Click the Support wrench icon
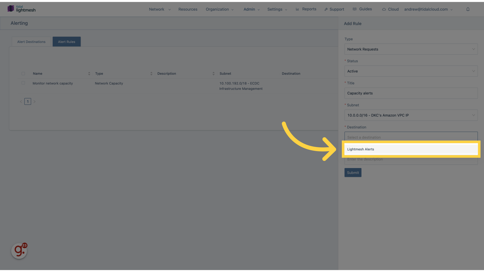The width and height of the screenshot is (484, 272). pyautogui.click(x=326, y=9)
